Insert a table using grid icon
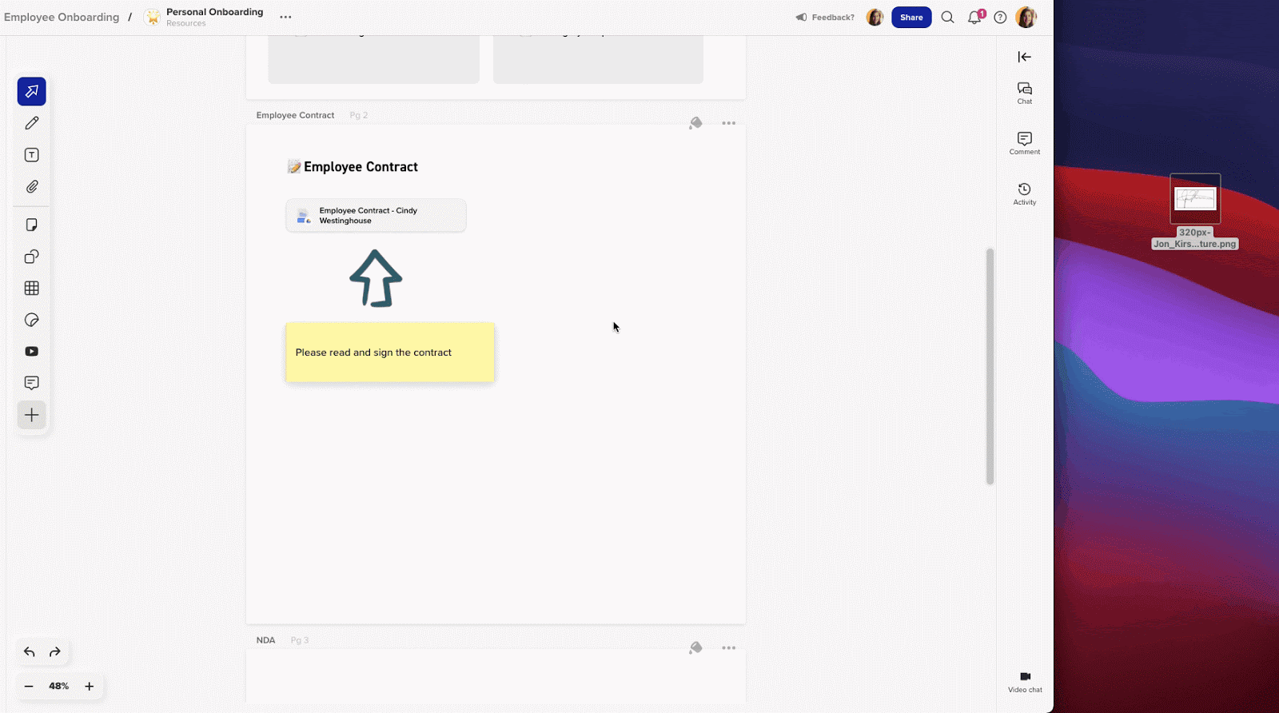 (x=32, y=289)
